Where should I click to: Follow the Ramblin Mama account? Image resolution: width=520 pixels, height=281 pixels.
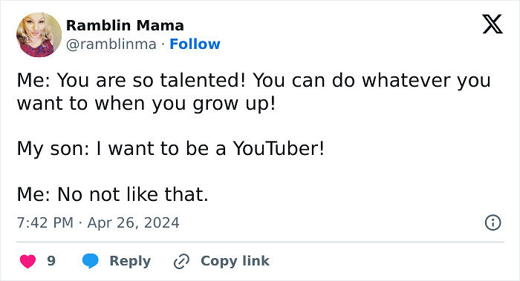195,44
